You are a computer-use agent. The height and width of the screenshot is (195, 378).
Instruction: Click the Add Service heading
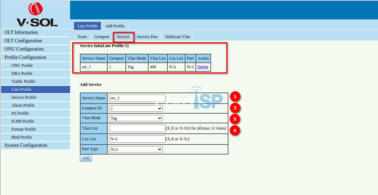(91, 85)
